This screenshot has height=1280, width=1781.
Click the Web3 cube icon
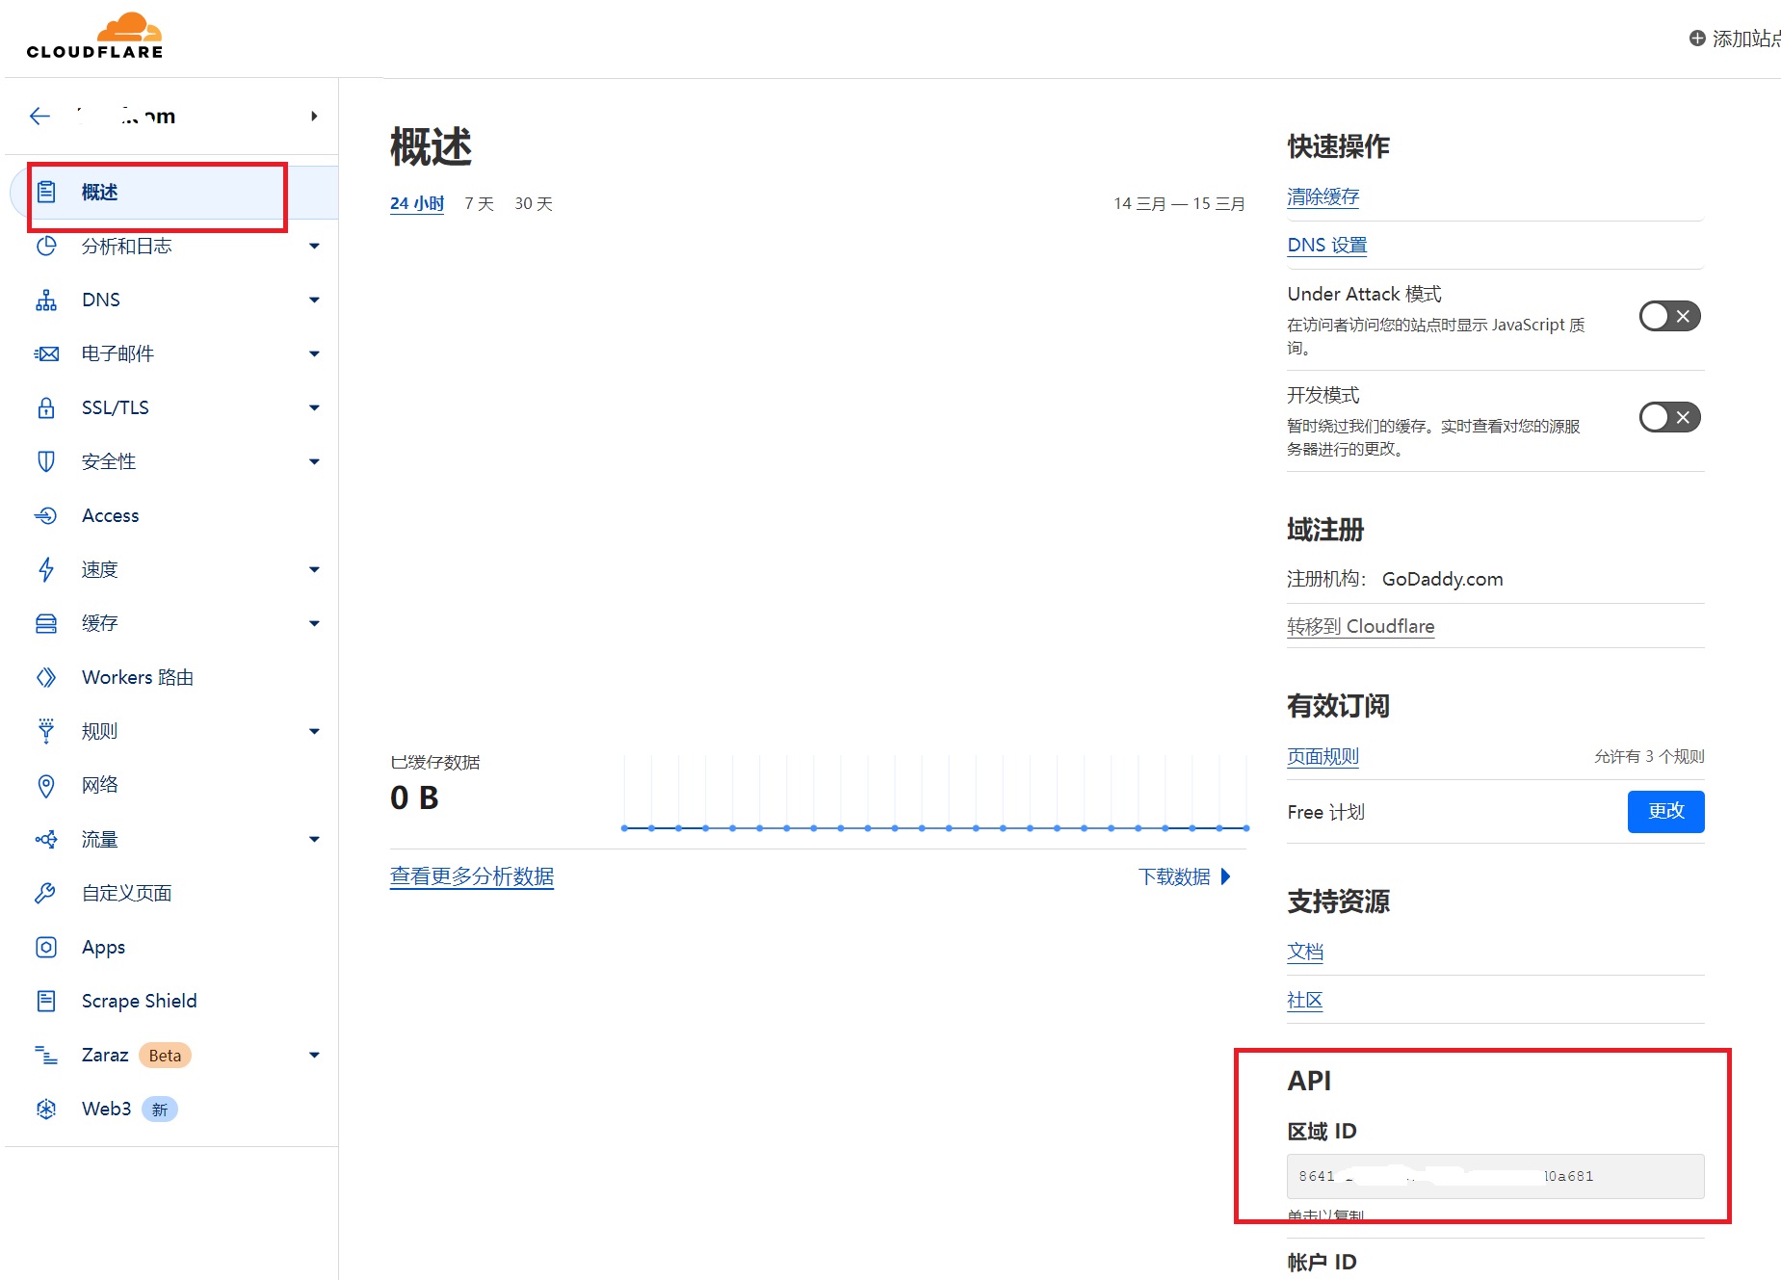(x=46, y=1109)
